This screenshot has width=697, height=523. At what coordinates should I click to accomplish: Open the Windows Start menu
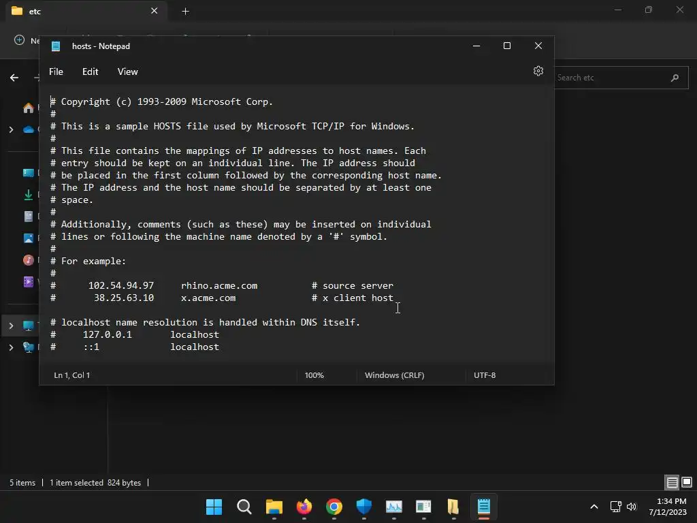point(214,507)
